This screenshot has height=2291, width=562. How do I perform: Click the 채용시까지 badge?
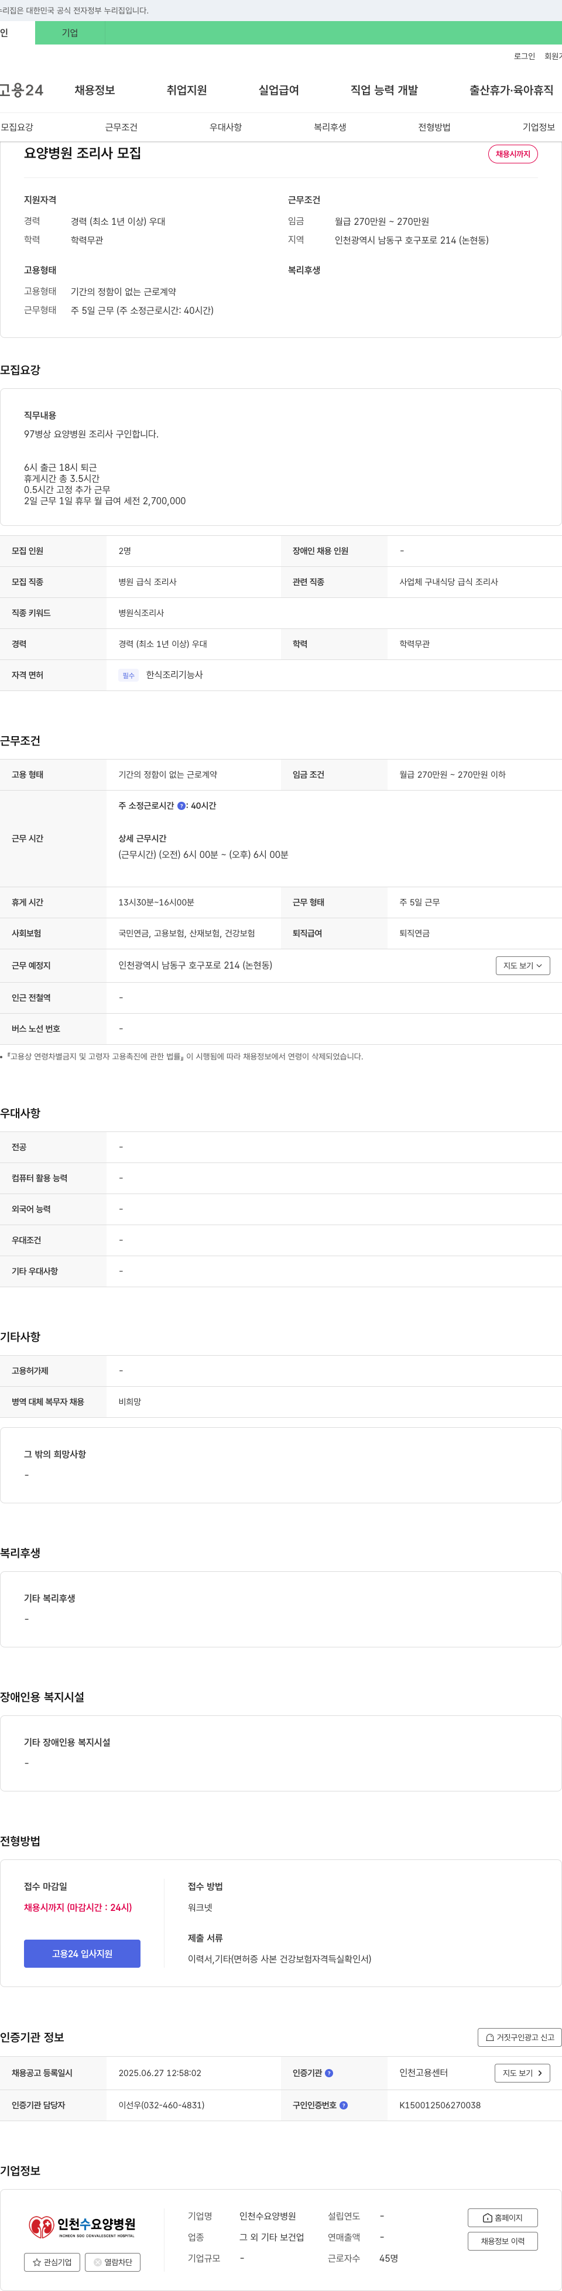click(x=512, y=154)
